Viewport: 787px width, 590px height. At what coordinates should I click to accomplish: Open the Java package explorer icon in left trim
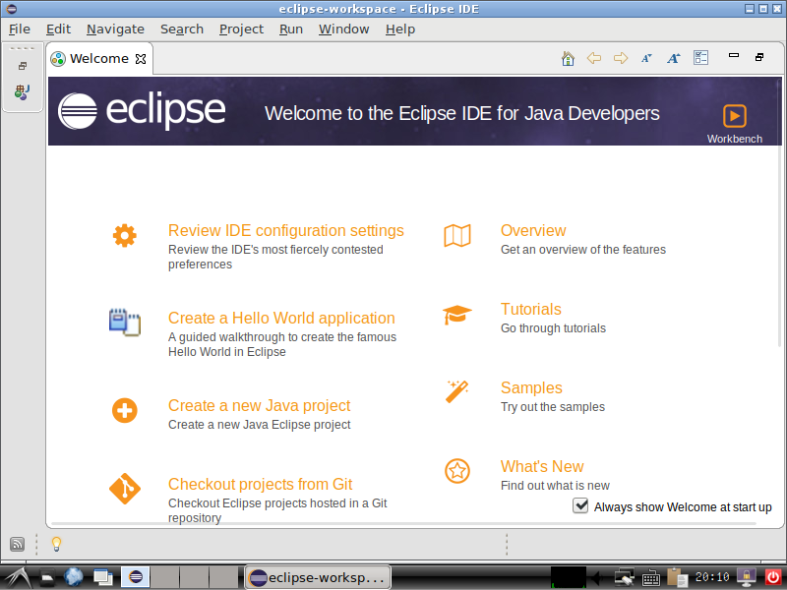(22, 91)
